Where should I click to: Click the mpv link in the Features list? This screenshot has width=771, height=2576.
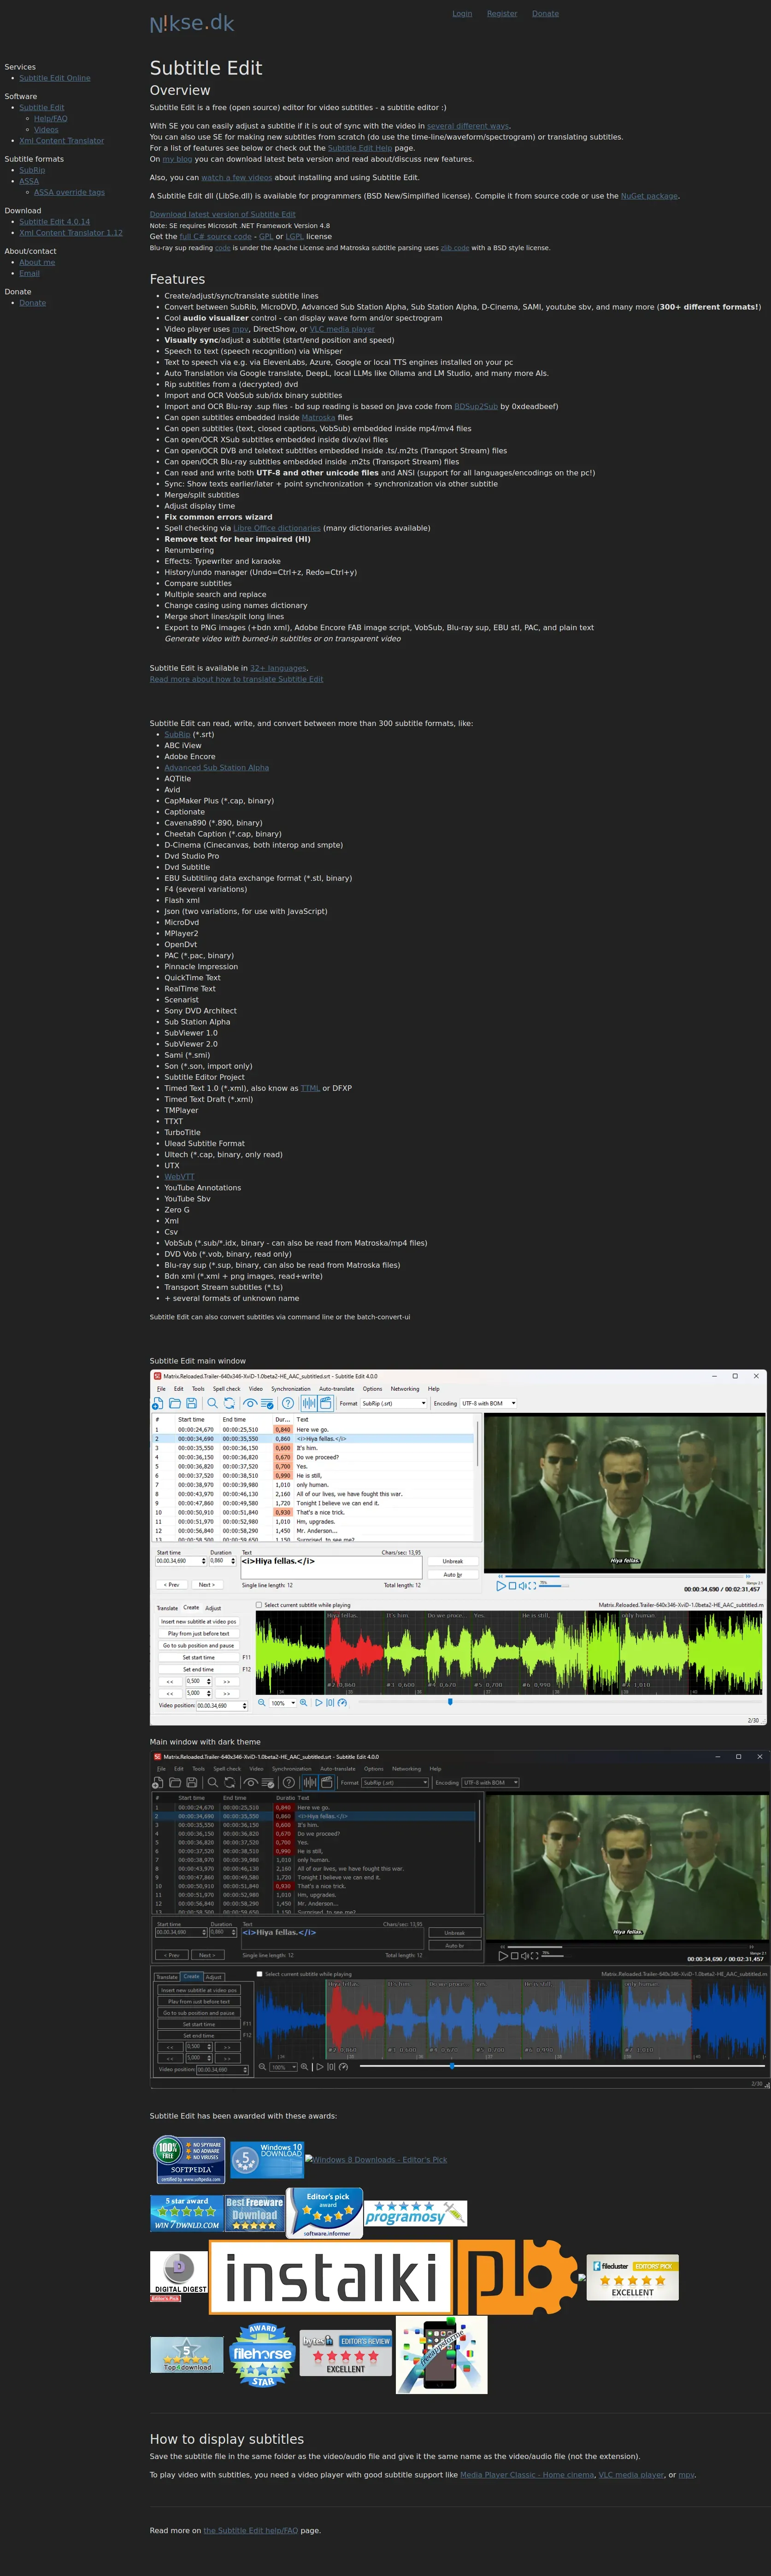point(240,329)
